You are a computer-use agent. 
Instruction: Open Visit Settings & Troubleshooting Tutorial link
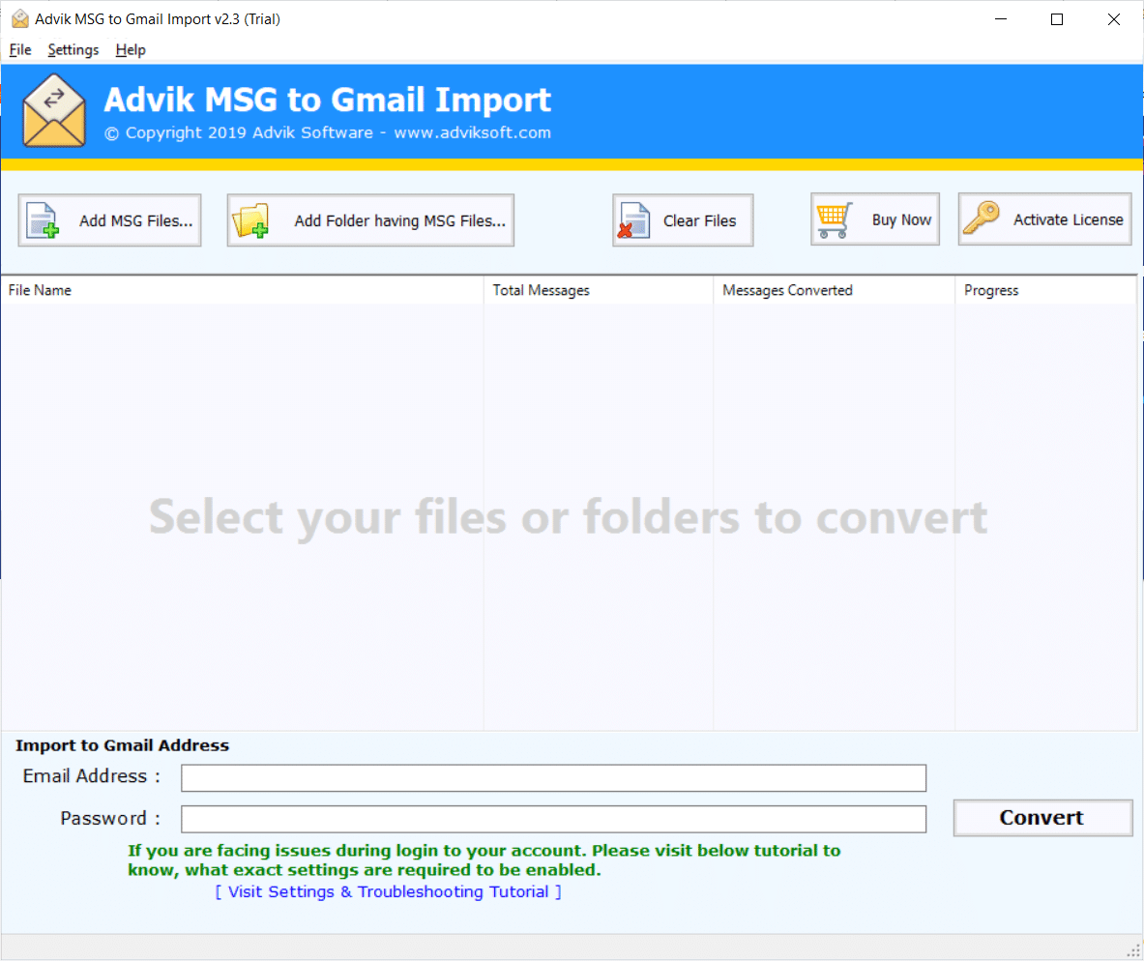click(388, 891)
